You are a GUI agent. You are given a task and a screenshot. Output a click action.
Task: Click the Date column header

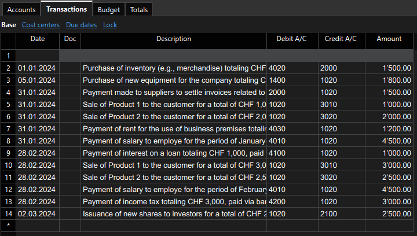click(38, 39)
